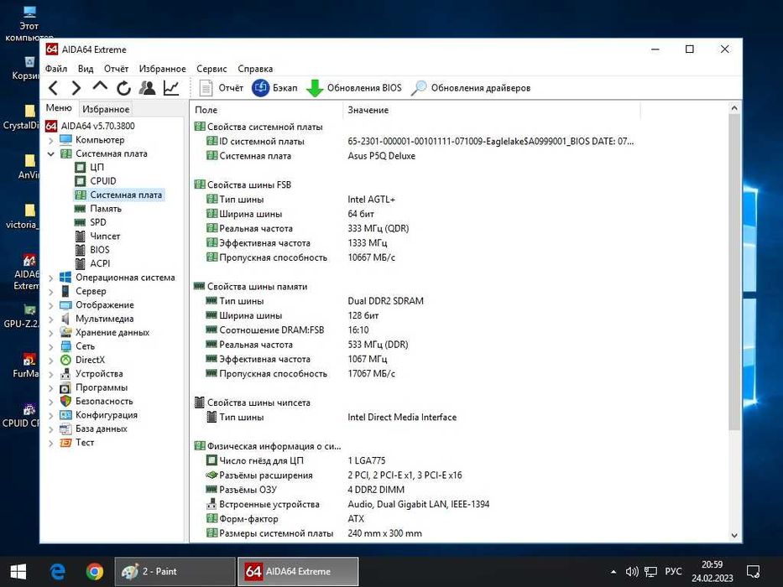Click the Бэкап toolbar button

[274, 88]
